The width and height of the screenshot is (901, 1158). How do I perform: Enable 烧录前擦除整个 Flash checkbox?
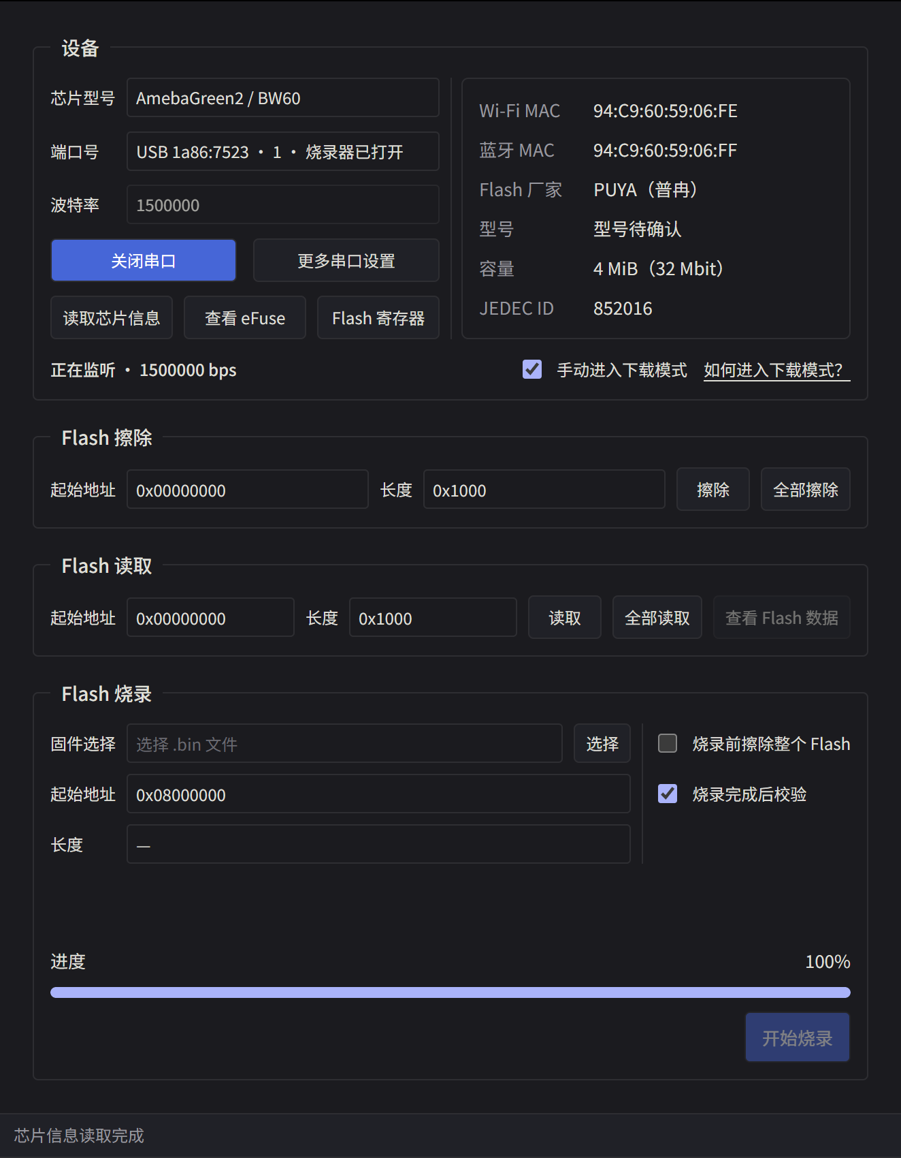[668, 743]
